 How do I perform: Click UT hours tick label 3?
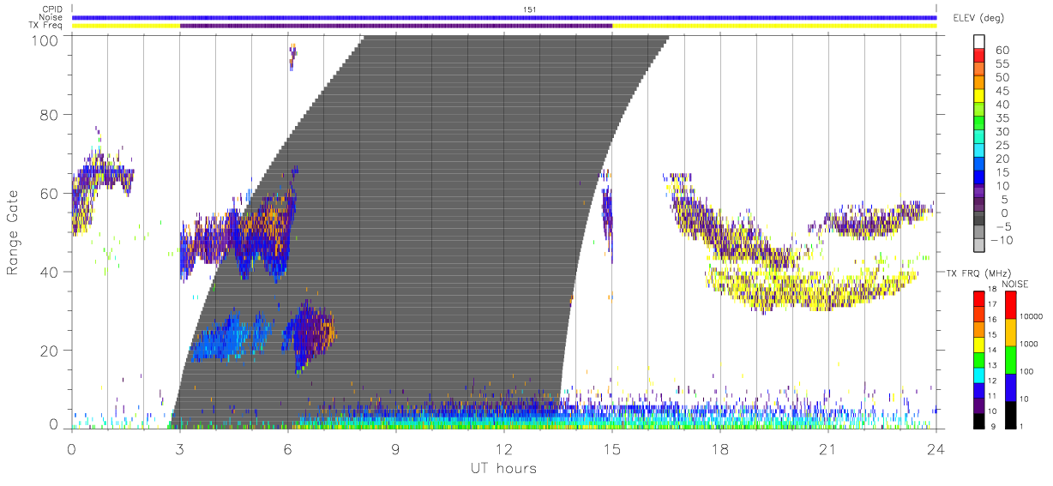point(180,448)
